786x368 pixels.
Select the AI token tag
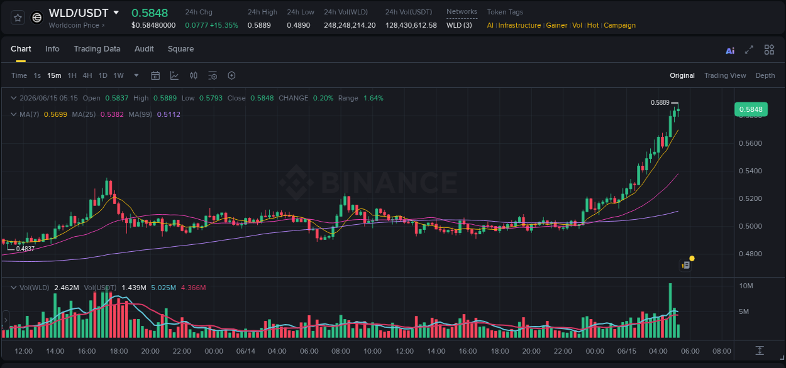click(490, 25)
